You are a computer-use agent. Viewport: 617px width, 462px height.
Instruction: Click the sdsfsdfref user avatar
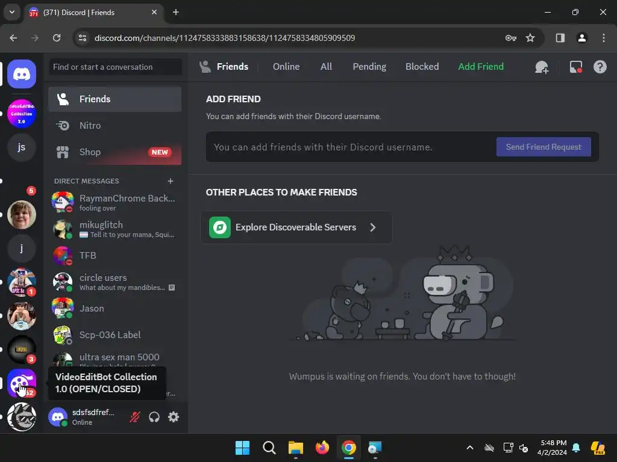pyautogui.click(x=58, y=417)
